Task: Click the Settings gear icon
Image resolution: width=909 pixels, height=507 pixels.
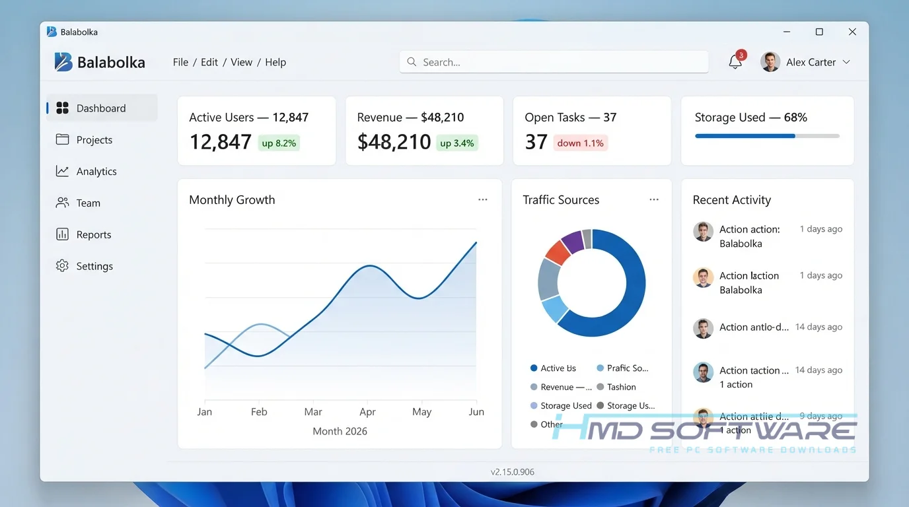Action: click(63, 266)
